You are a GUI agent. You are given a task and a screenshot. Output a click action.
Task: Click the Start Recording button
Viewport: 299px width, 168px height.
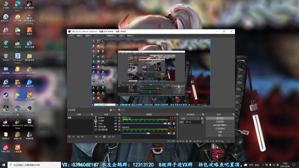point(220,122)
